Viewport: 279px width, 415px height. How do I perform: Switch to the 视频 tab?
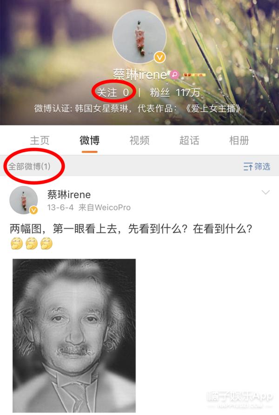tap(139, 141)
